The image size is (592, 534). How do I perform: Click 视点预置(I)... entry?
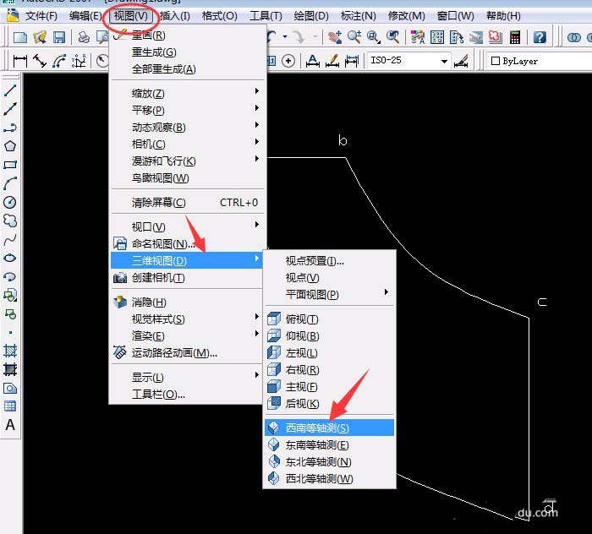click(329, 260)
